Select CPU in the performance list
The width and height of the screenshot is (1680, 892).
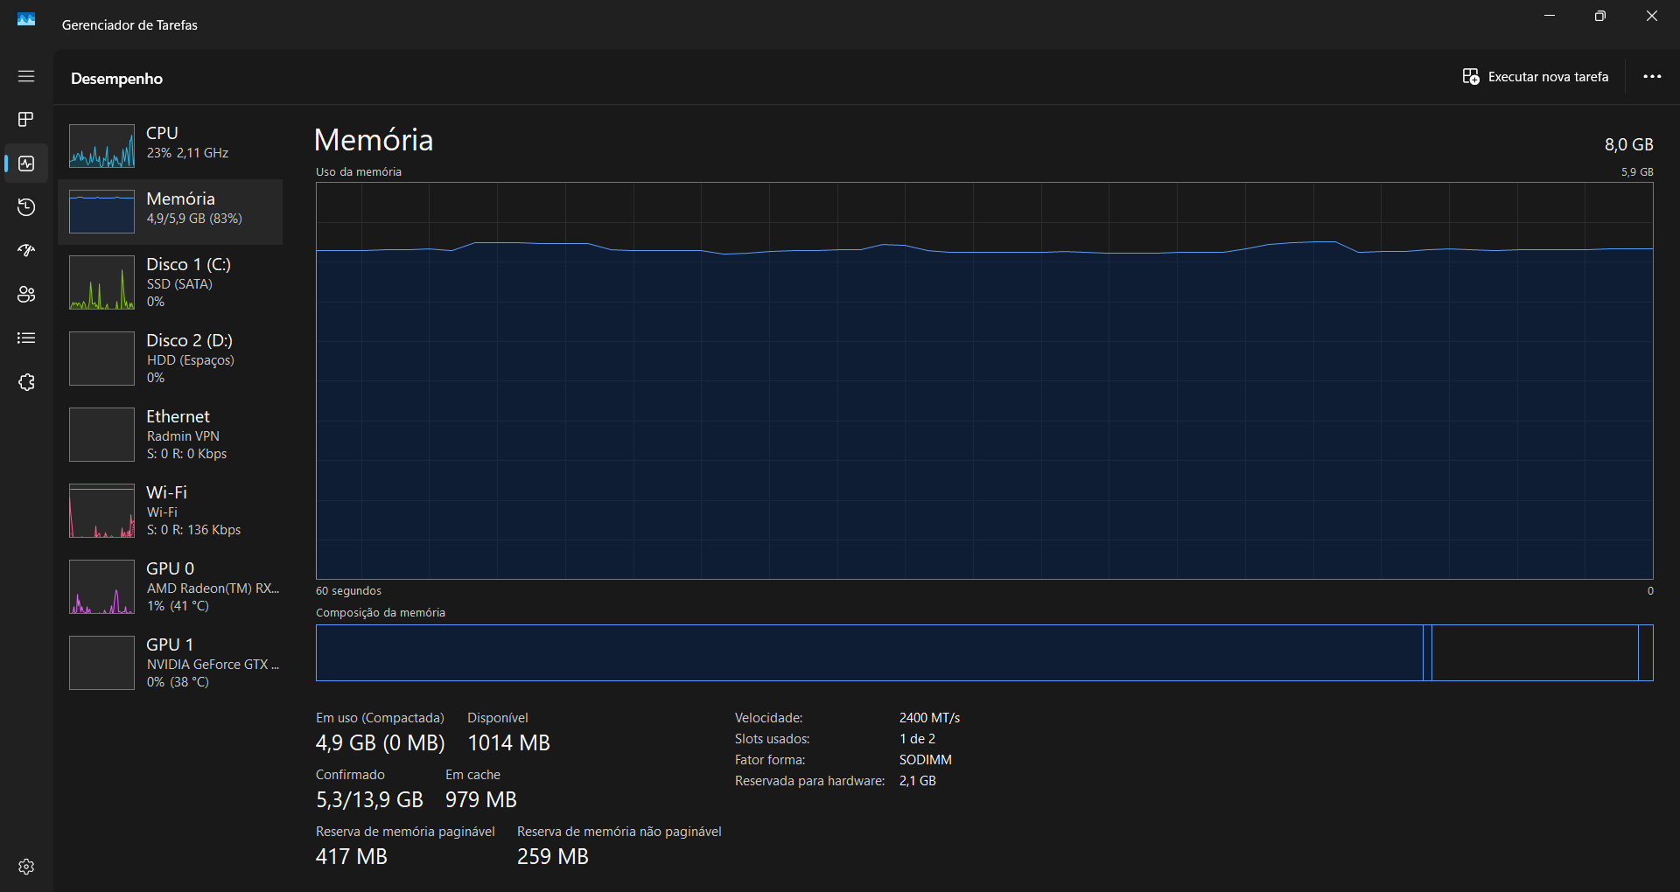point(171,144)
